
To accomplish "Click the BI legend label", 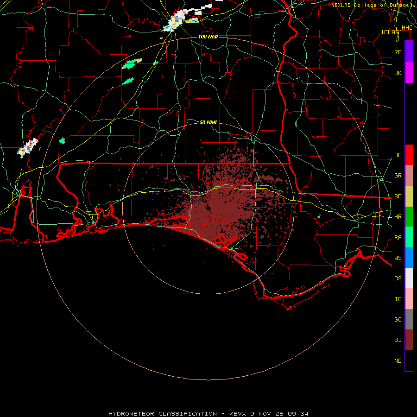I will [x=398, y=340].
